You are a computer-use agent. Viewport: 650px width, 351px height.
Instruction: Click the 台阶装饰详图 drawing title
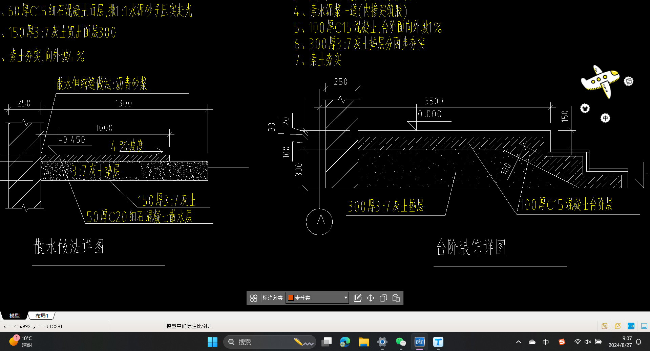pos(471,247)
